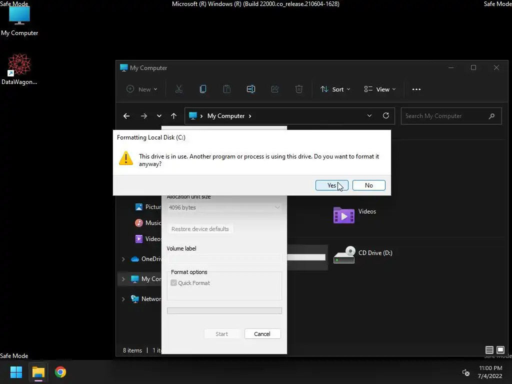Click the Paste clipboard icon

click(226, 89)
